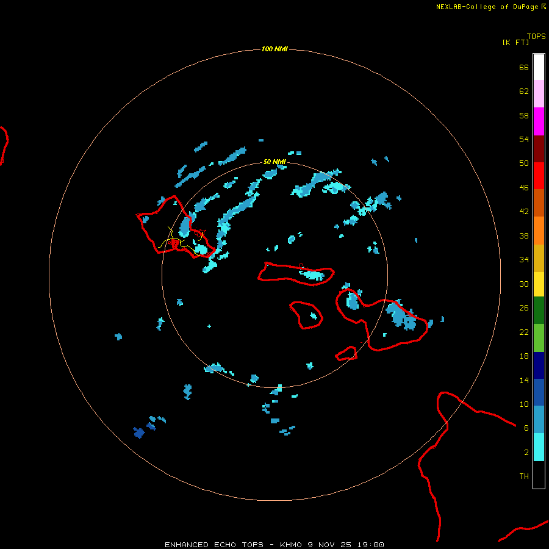The height and width of the screenshot is (549, 549).
Task: Click the legend value 34
Action: point(524,260)
